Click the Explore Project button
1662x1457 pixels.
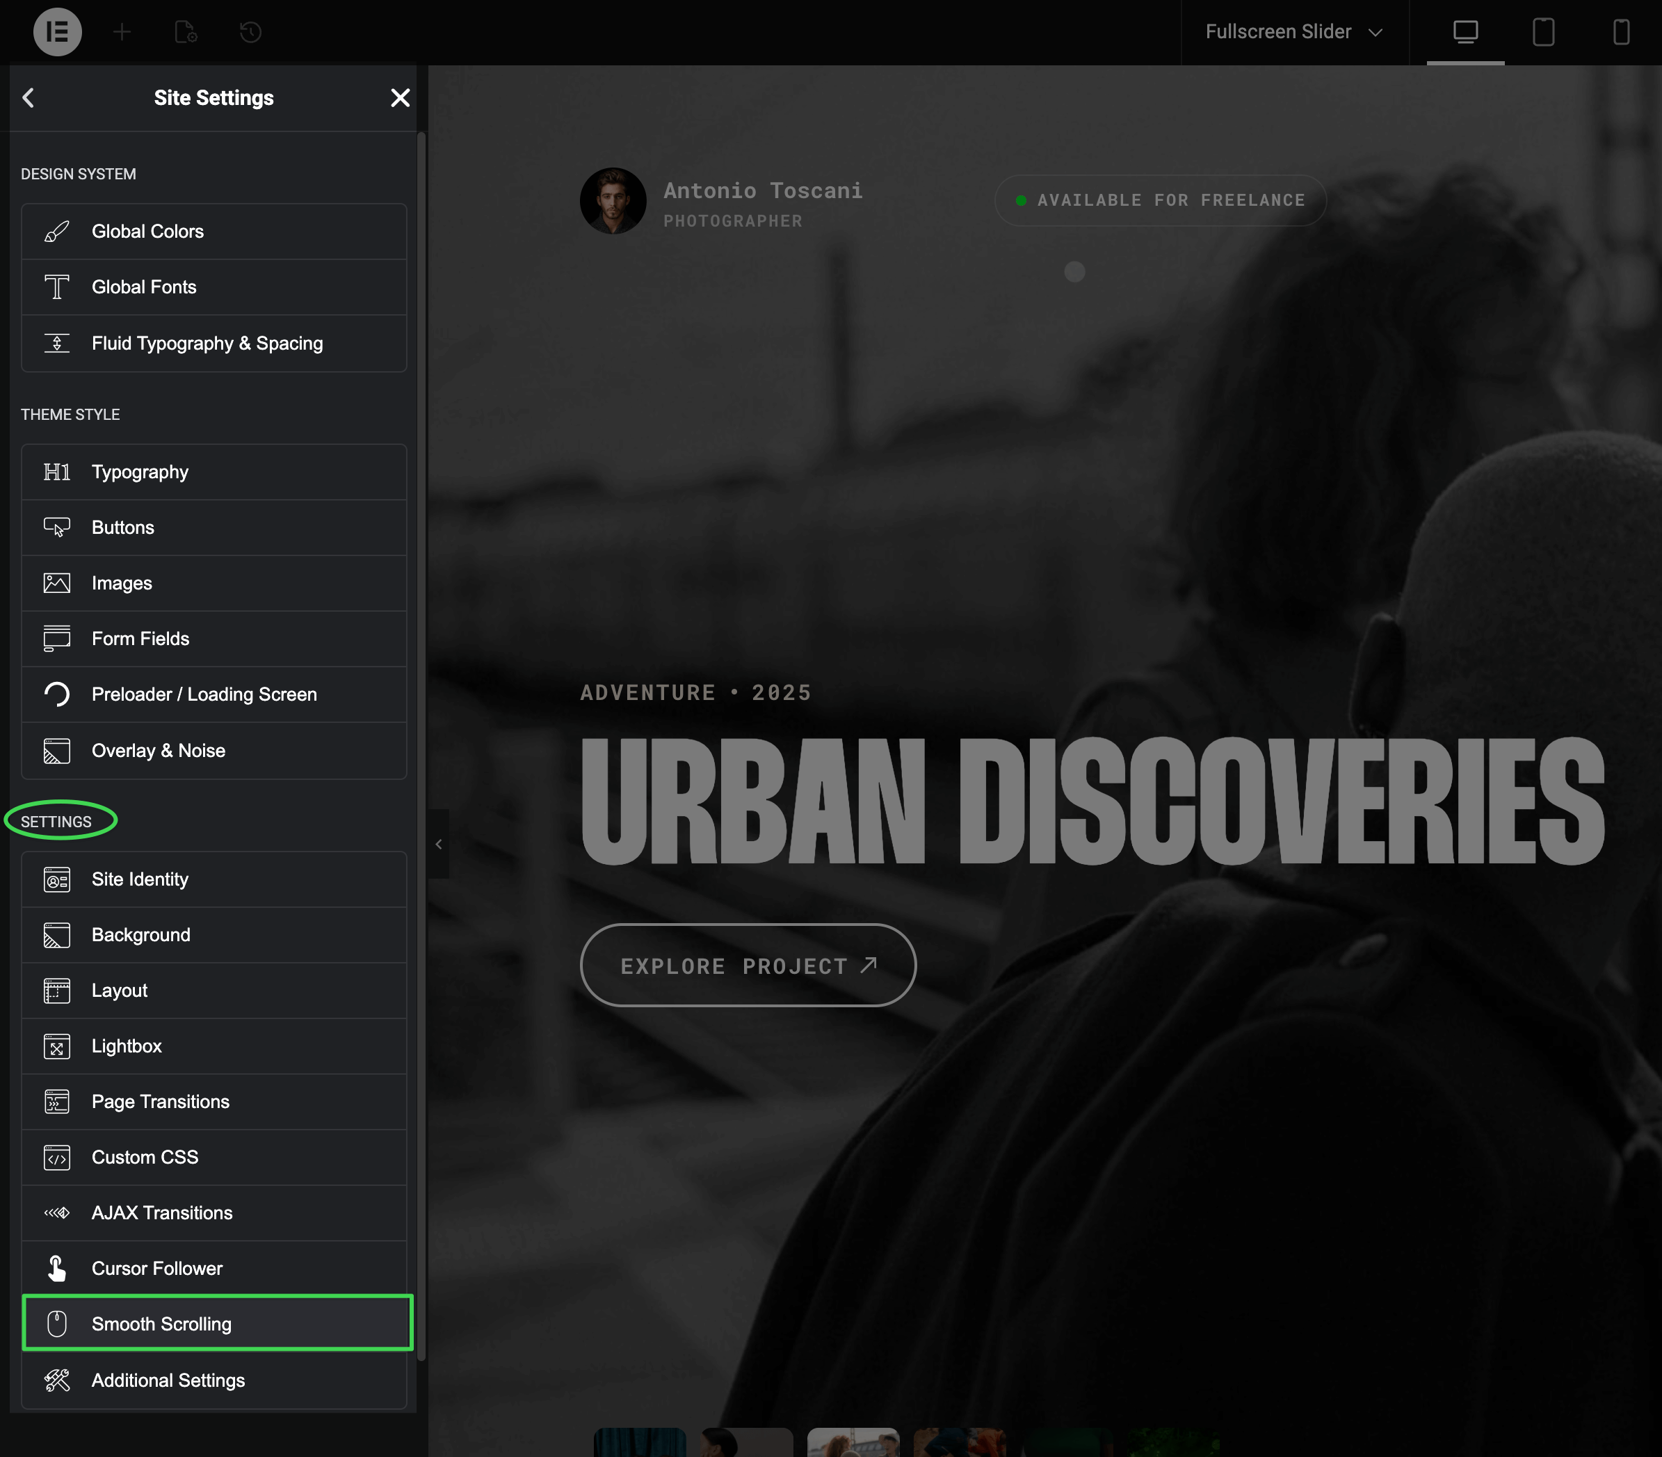pyautogui.click(x=748, y=966)
